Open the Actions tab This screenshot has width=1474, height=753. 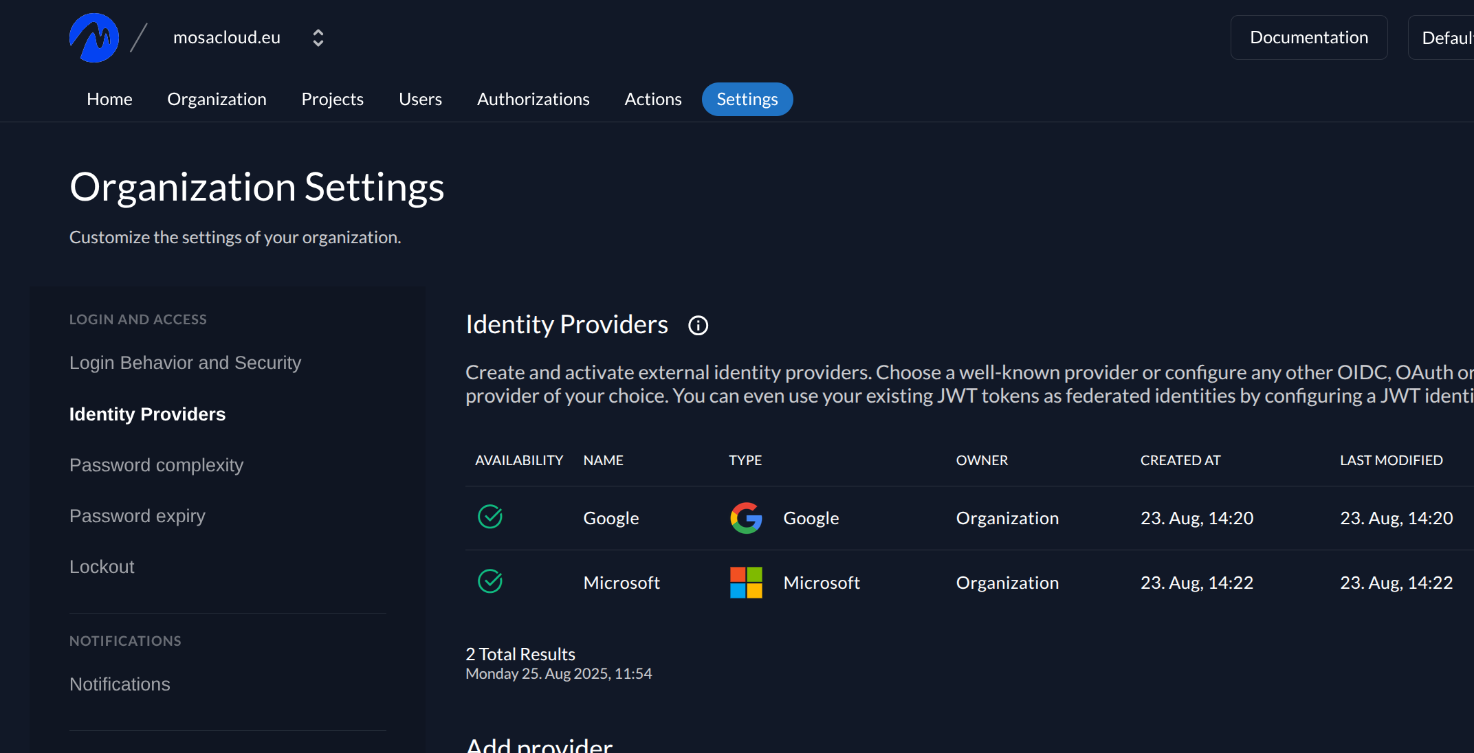[652, 99]
